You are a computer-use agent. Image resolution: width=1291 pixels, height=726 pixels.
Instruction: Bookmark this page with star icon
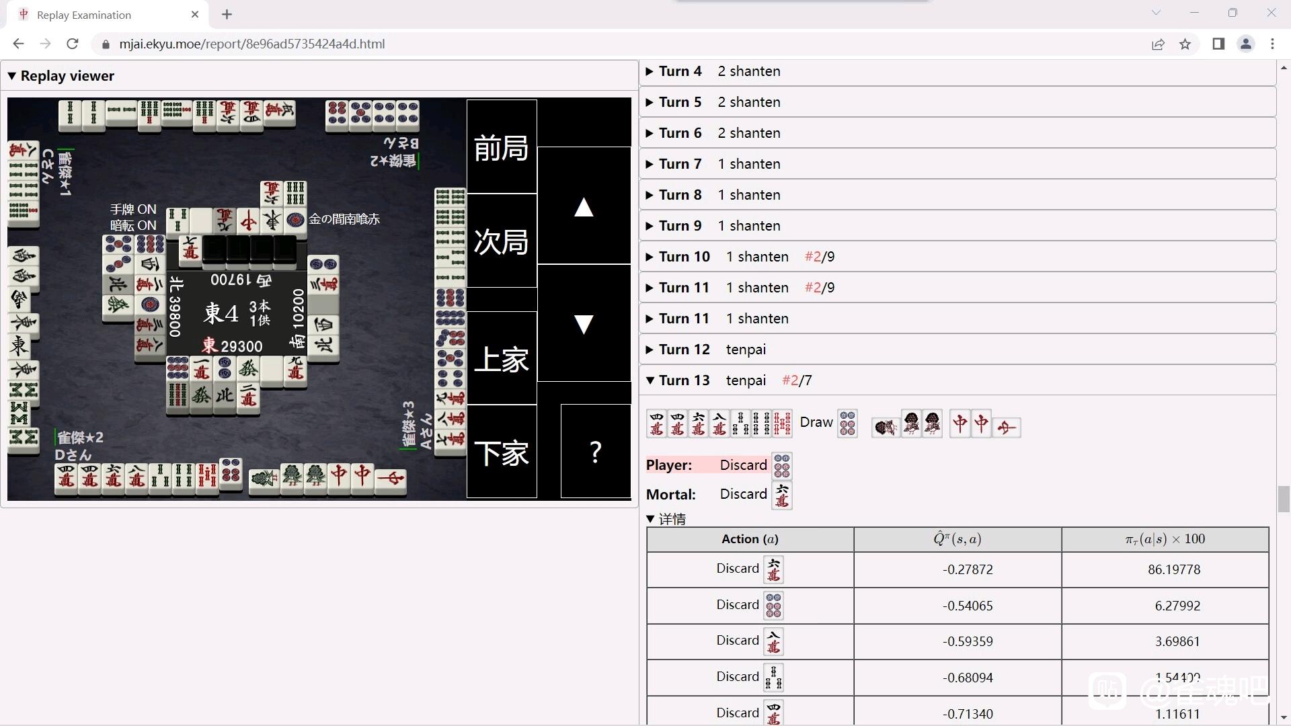click(1185, 44)
